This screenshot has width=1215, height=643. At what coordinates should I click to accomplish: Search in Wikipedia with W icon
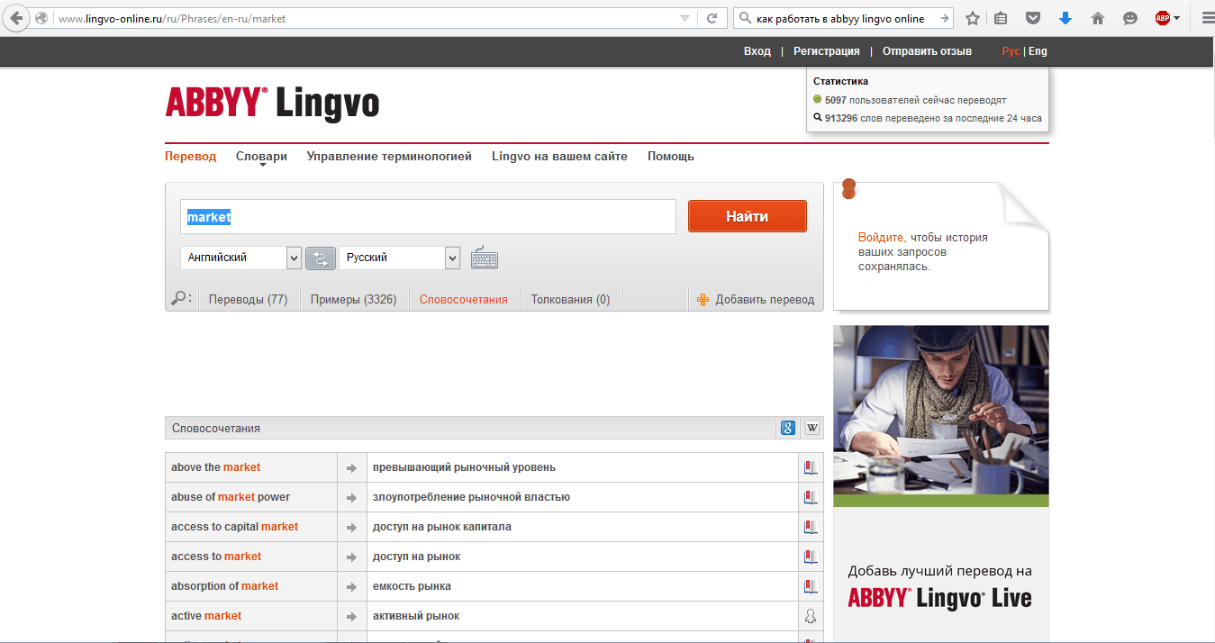pos(812,429)
